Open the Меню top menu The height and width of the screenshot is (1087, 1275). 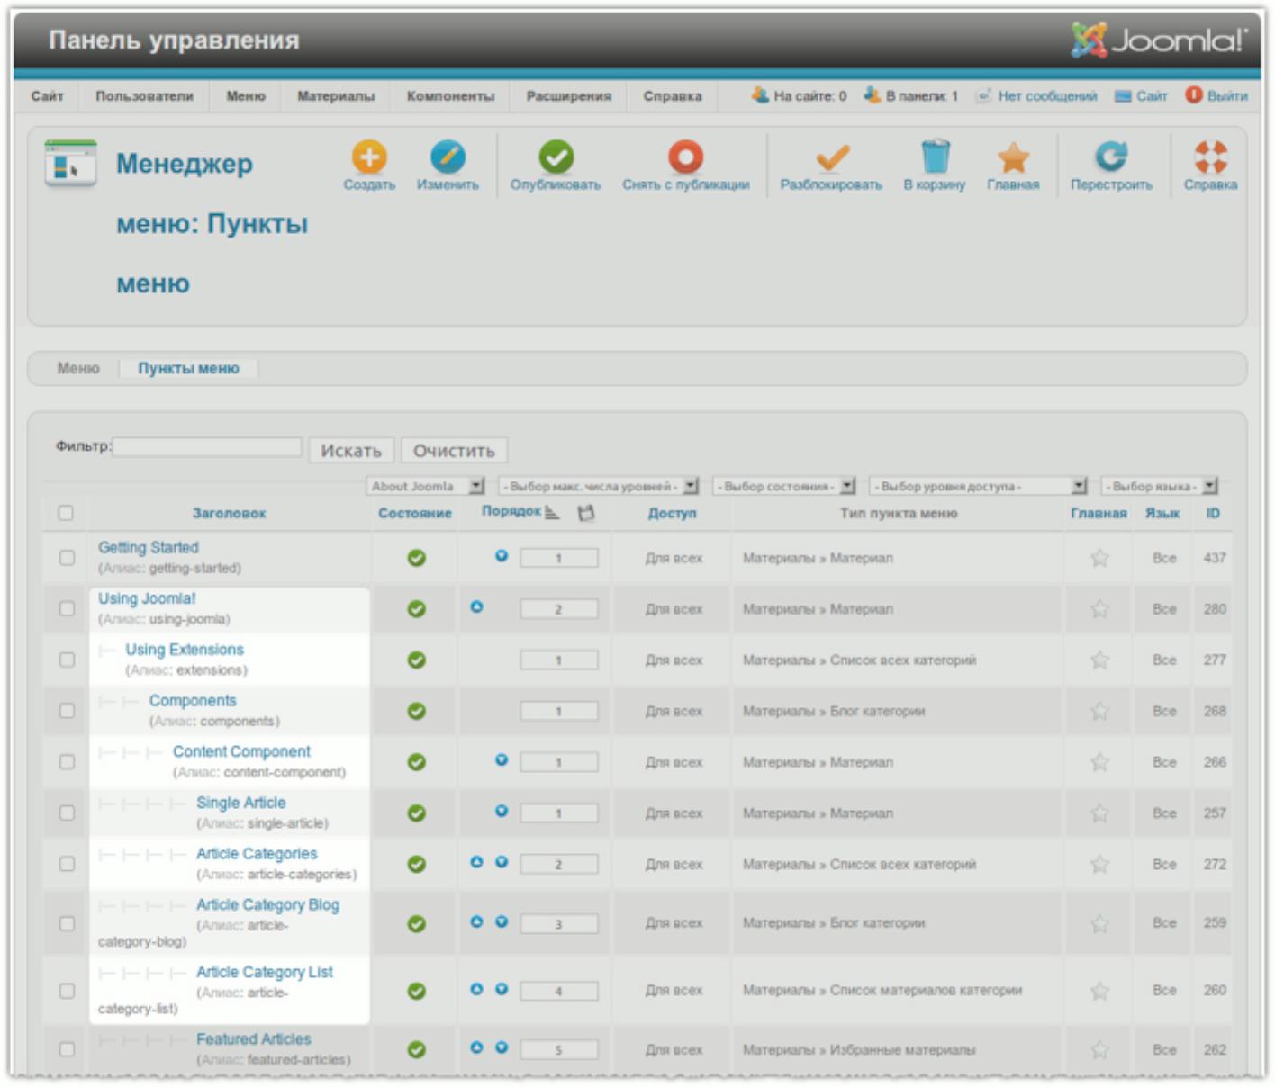(246, 96)
